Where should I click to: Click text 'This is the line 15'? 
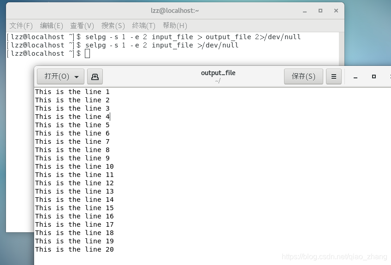tap(74, 208)
